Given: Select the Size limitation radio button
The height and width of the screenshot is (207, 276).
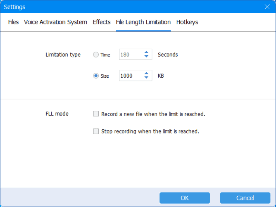Looking at the screenshot, I should pos(96,76).
